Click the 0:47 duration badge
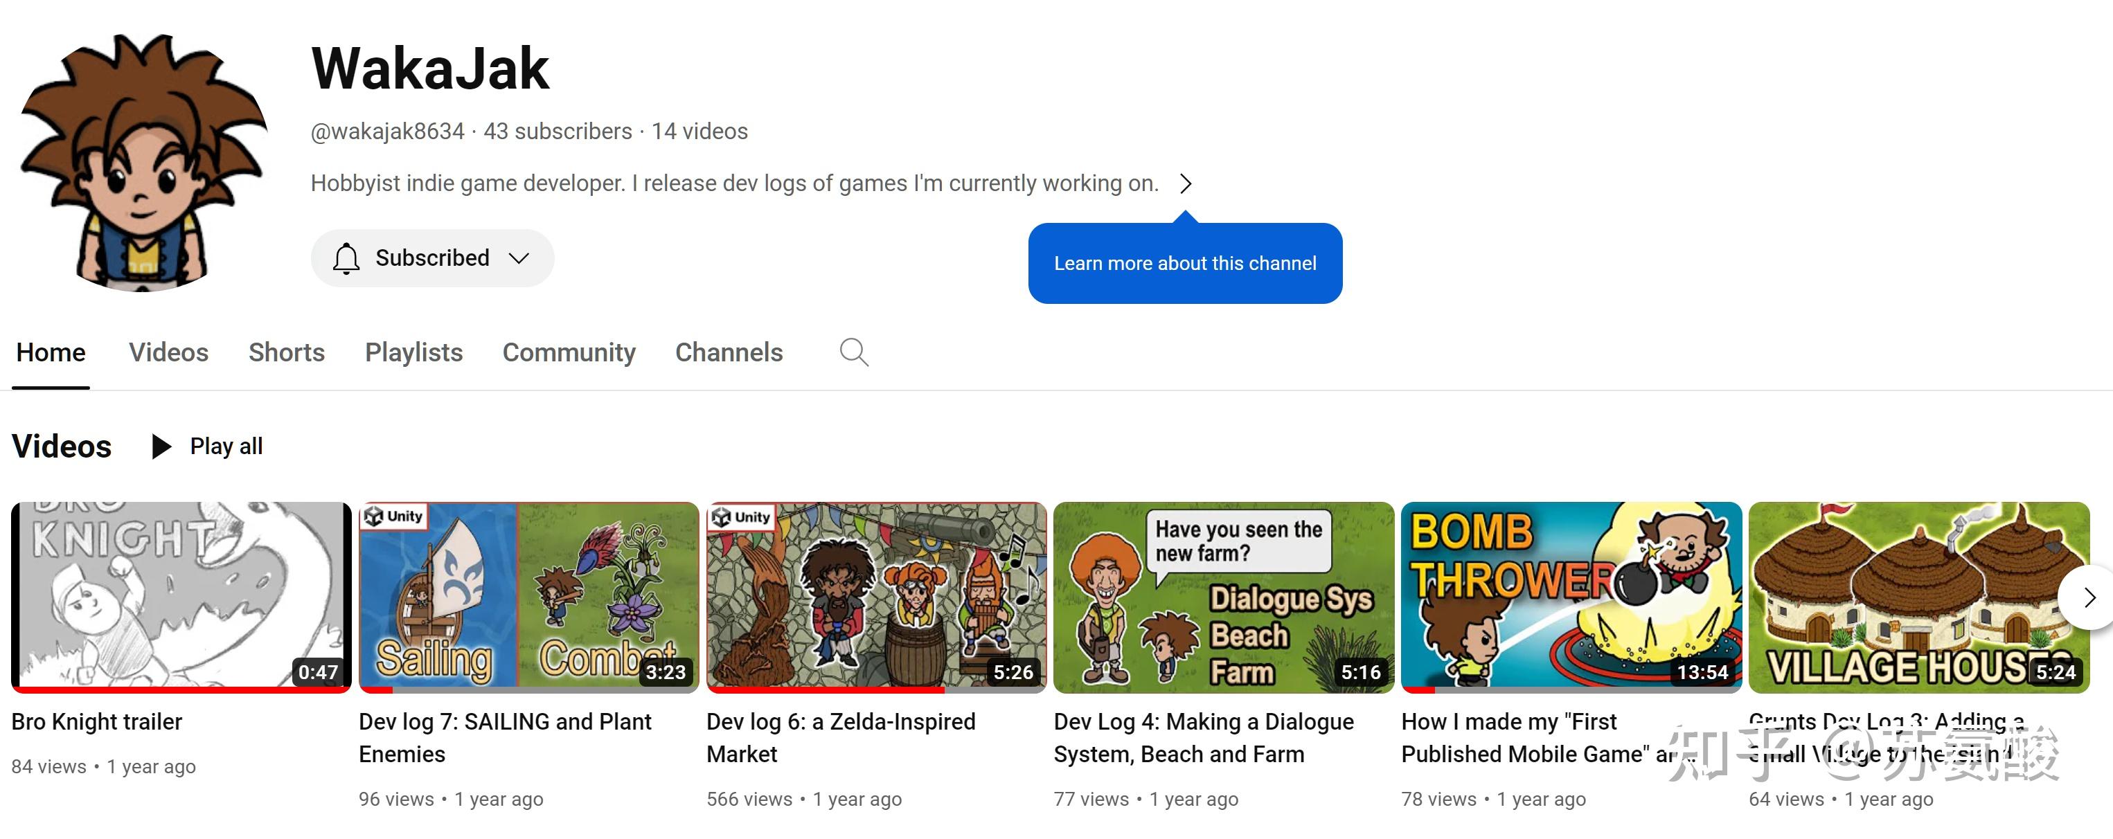Viewport: 2113px width, 839px height. (x=319, y=672)
